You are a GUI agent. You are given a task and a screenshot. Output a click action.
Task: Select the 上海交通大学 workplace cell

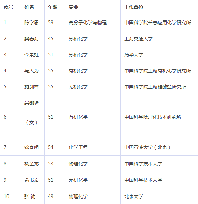(x=138, y=39)
